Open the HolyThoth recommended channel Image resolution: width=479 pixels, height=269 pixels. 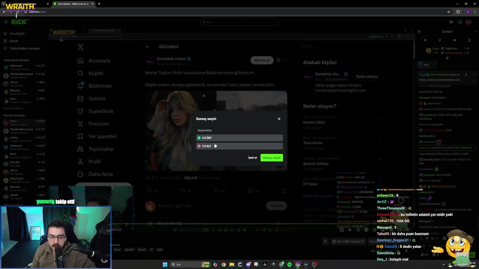click(24, 180)
